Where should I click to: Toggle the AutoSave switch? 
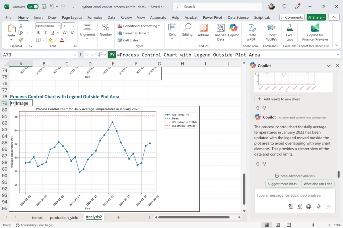click(x=33, y=6)
